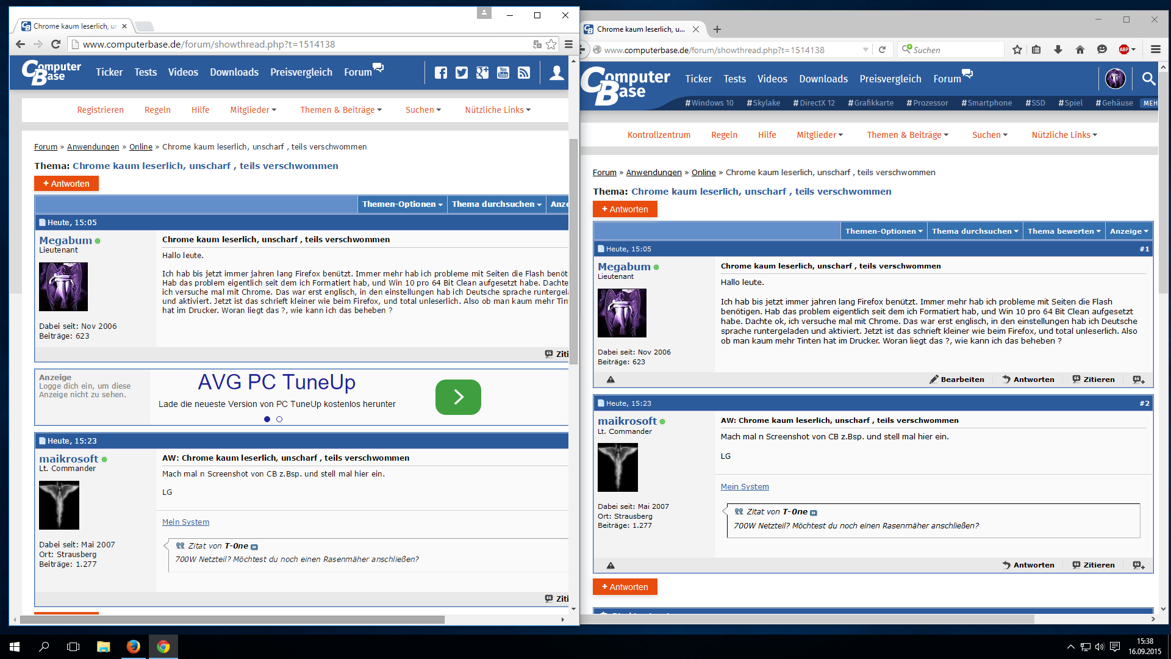Viewport: 1171px width, 659px height.
Task: Open Downloads menu item in Chrome window
Action: [x=234, y=72]
